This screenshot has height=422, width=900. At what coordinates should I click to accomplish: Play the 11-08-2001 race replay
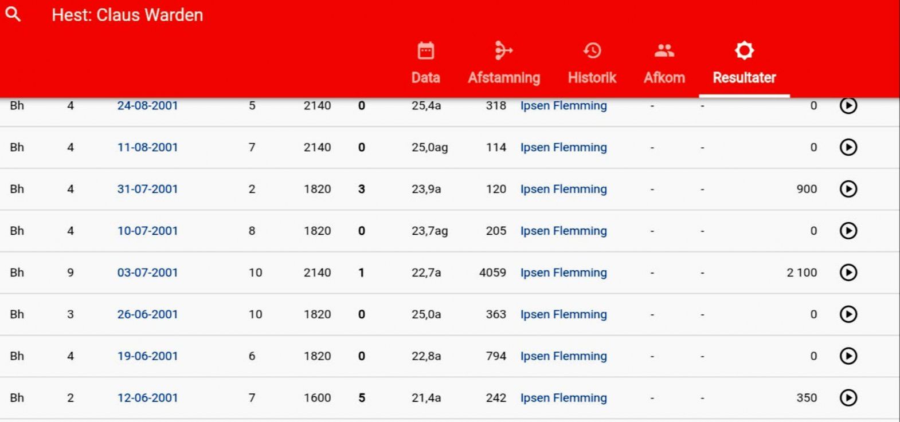coord(848,147)
